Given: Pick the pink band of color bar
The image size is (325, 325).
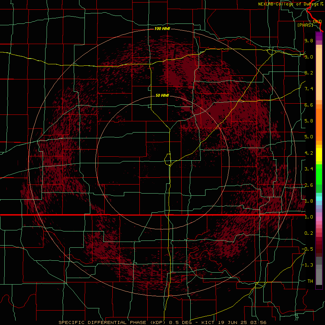Looking at the screenshot, I should [x=319, y=219].
